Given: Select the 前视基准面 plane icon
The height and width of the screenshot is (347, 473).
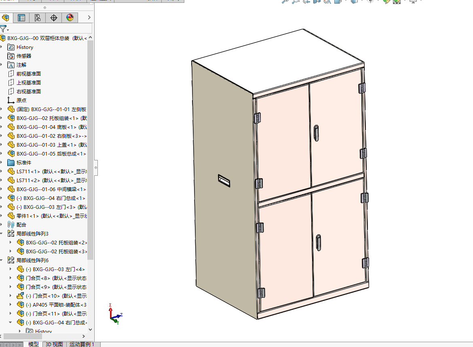Looking at the screenshot, I should point(11,74).
